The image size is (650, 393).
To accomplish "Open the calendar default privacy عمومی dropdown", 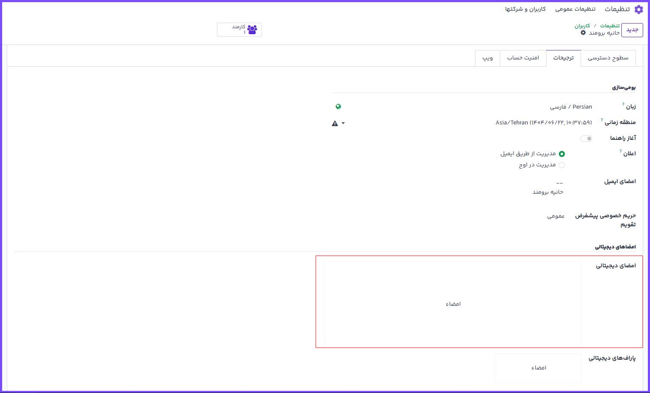I will (x=556, y=216).
